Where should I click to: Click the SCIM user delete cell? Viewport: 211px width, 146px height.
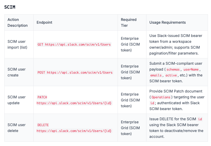click(x=19, y=128)
